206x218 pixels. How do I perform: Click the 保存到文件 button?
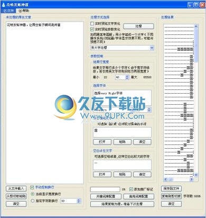coord(171,188)
